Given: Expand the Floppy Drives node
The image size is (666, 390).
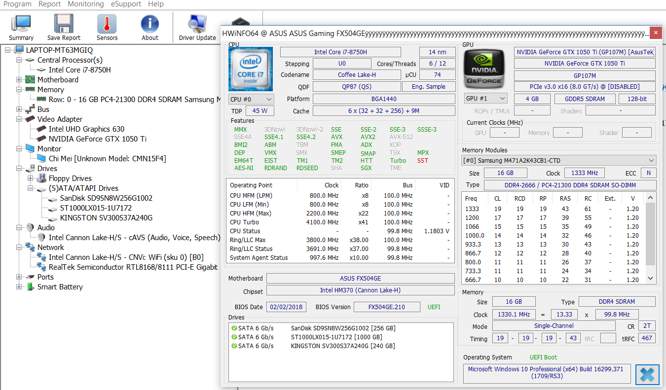Looking at the screenshot, I should (x=30, y=178).
